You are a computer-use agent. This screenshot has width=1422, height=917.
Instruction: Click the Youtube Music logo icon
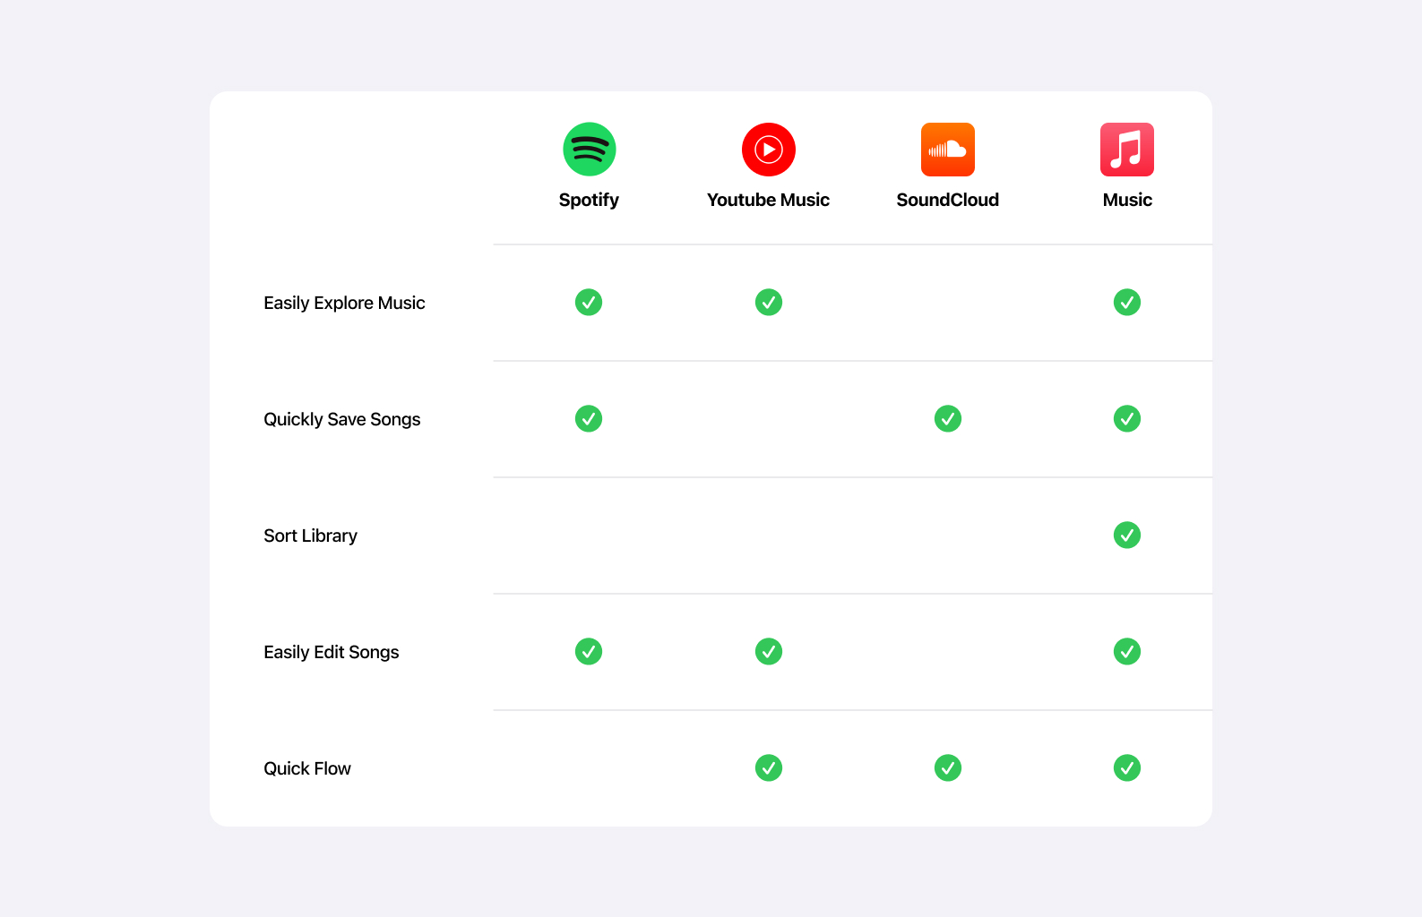click(x=768, y=150)
